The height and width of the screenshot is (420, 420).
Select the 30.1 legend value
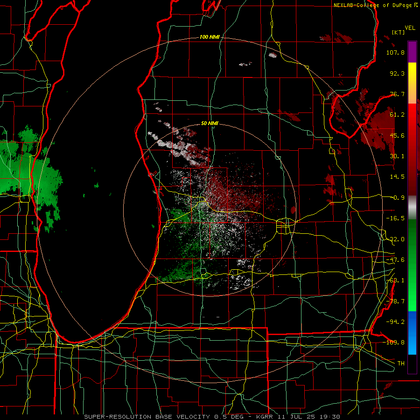coord(397,156)
